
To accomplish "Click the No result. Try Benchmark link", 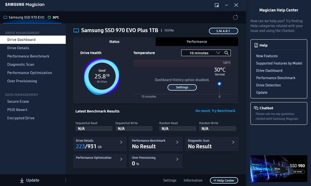I will (216, 111).
